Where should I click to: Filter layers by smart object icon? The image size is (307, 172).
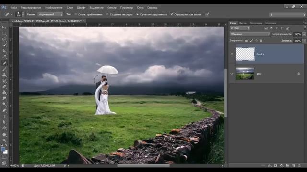coord(288,28)
